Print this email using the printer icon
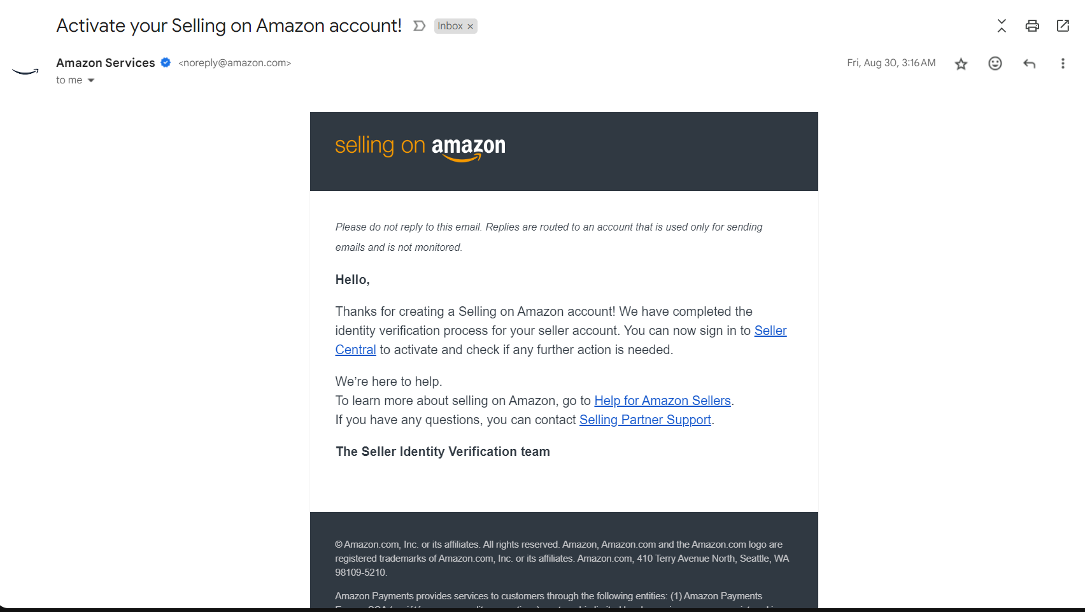This screenshot has height=612, width=1085. tap(1032, 25)
